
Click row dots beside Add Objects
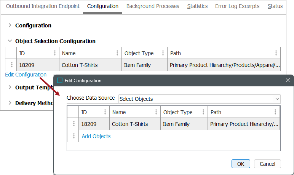pyautogui.click(x=73, y=136)
